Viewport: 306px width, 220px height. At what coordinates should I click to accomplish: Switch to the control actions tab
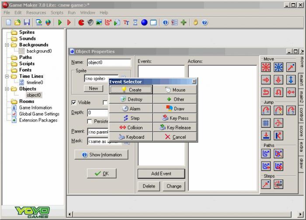301,114
